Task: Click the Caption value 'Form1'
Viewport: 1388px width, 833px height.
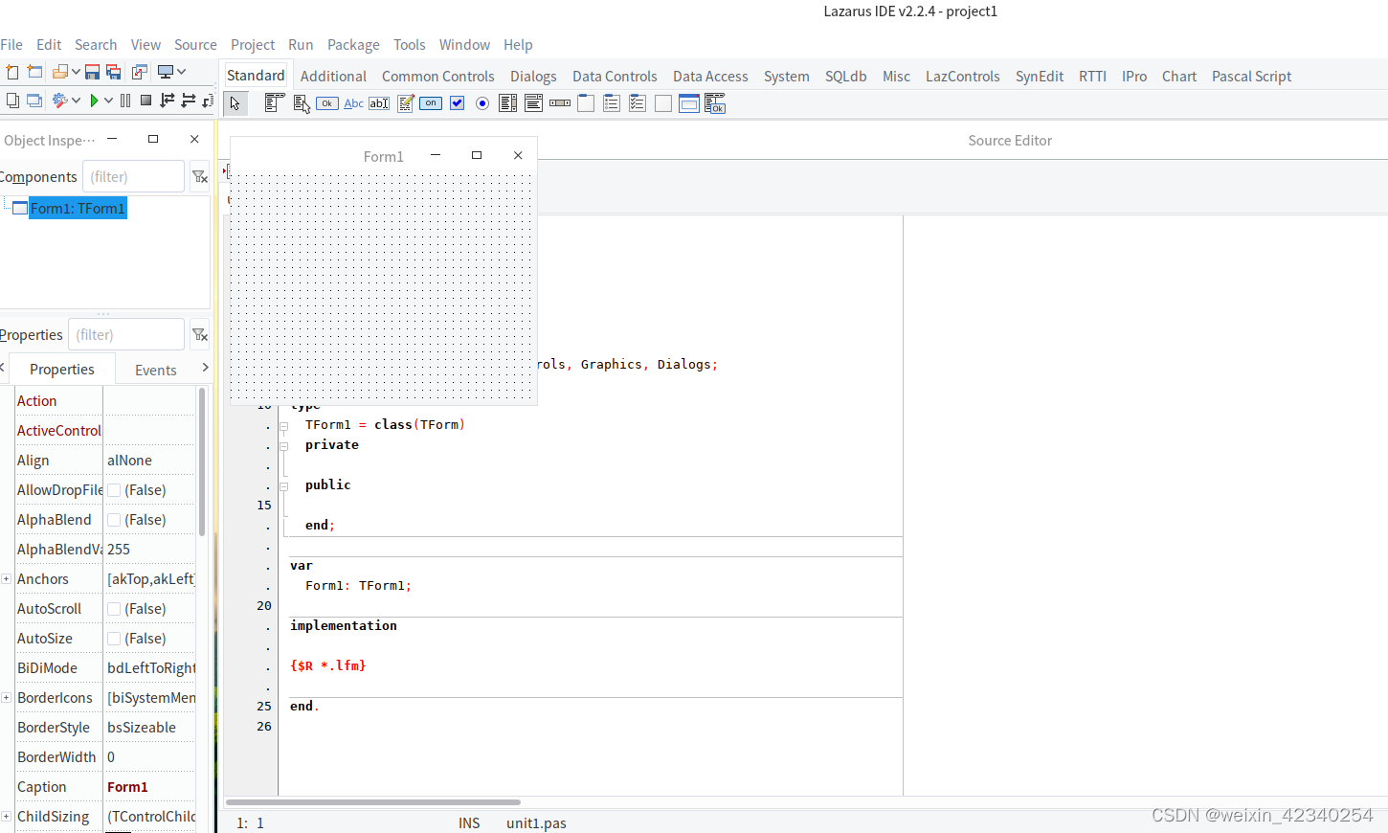Action: click(127, 787)
